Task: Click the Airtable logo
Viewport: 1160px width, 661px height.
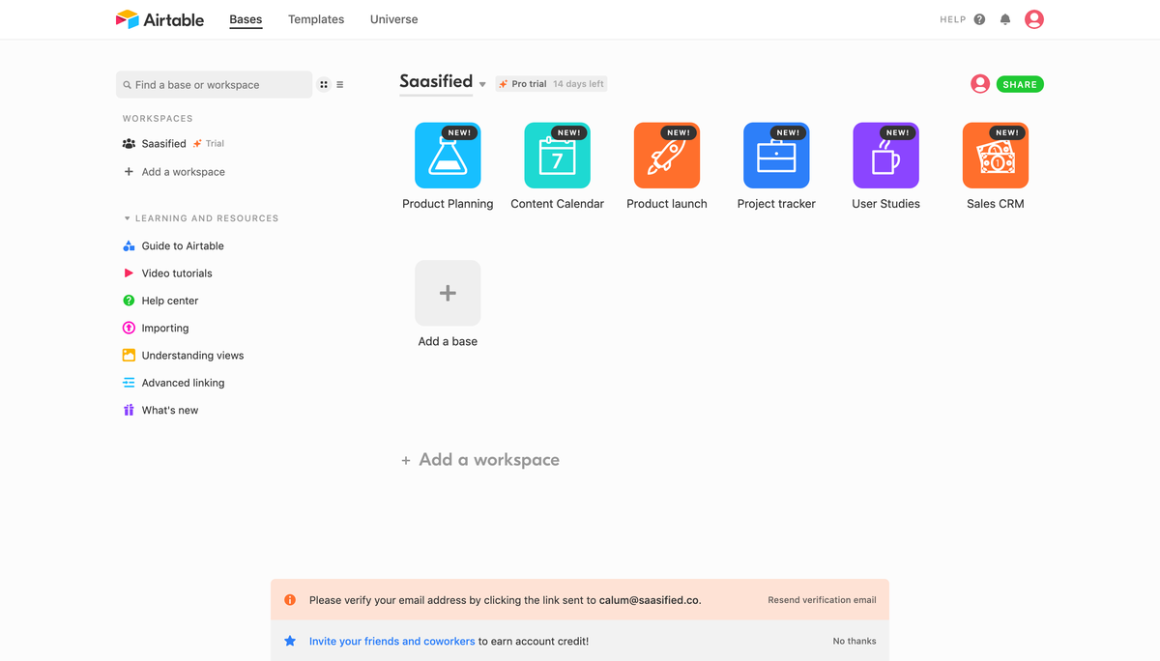Action: (159, 19)
